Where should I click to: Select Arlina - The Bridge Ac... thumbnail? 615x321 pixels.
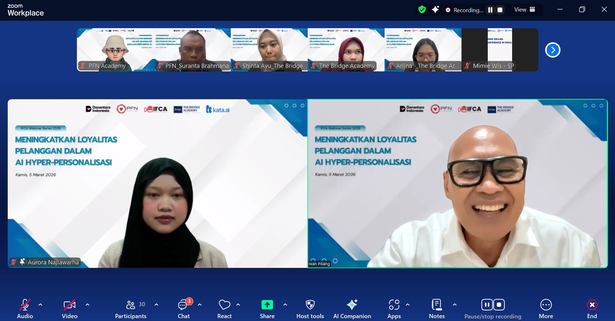click(423, 50)
